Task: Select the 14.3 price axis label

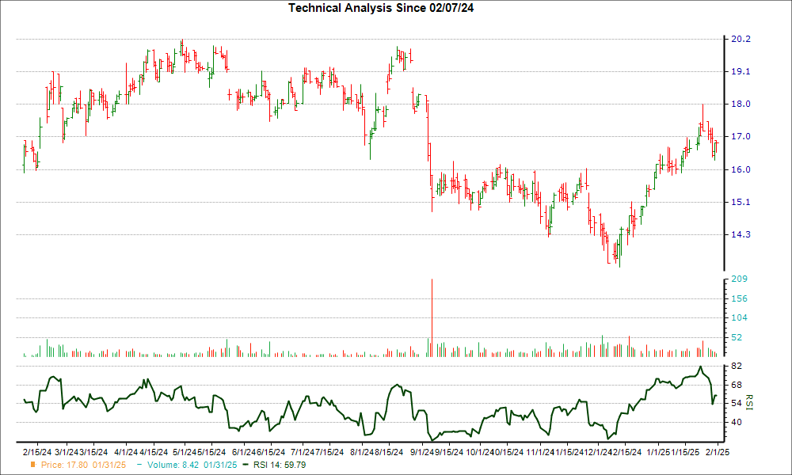Action: click(x=741, y=234)
